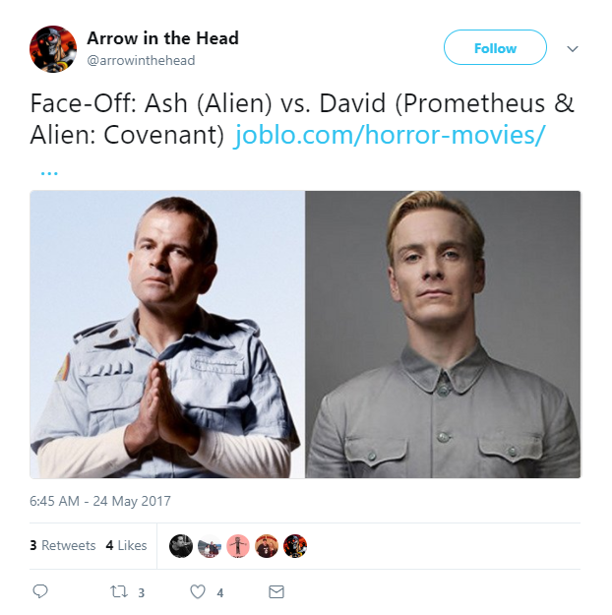
Task: Open the Ash photo on left
Action: [x=167, y=335]
